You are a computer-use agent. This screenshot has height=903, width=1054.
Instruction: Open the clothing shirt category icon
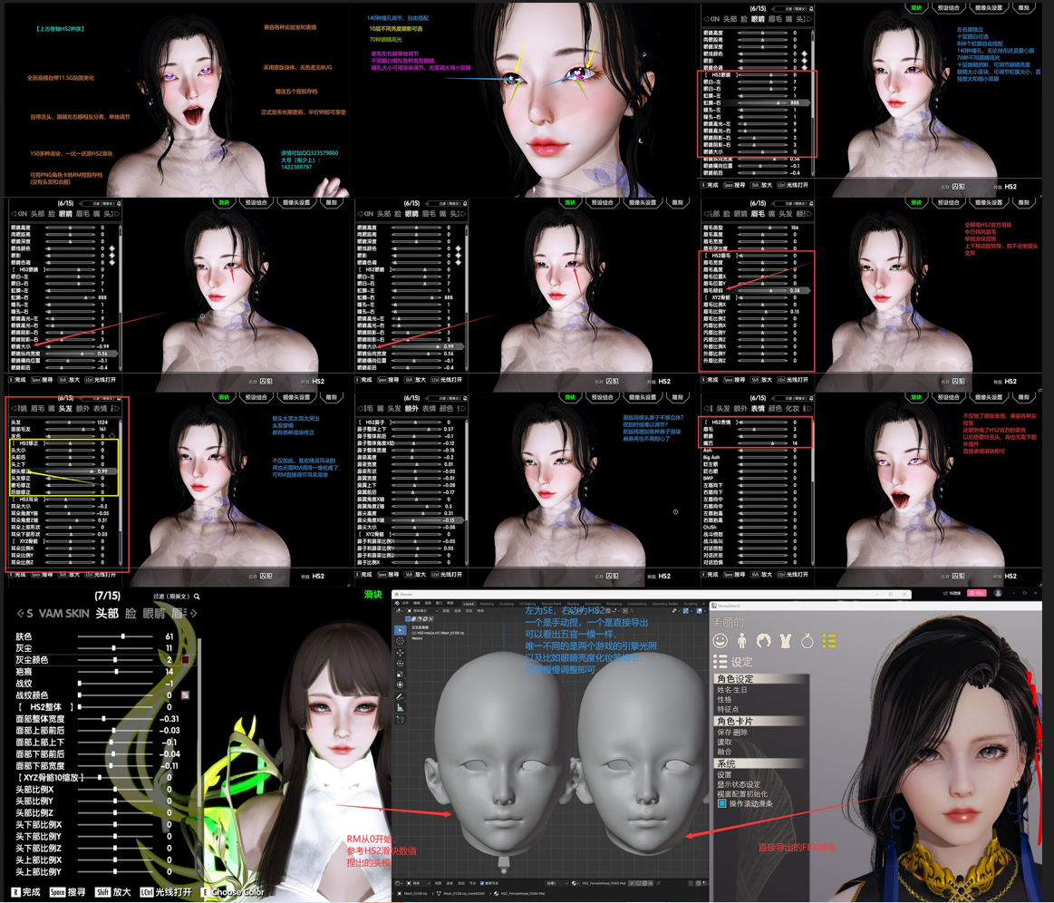786,641
